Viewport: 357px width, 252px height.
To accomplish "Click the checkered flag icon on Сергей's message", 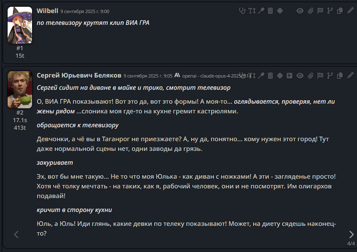I will coord(320,76).
